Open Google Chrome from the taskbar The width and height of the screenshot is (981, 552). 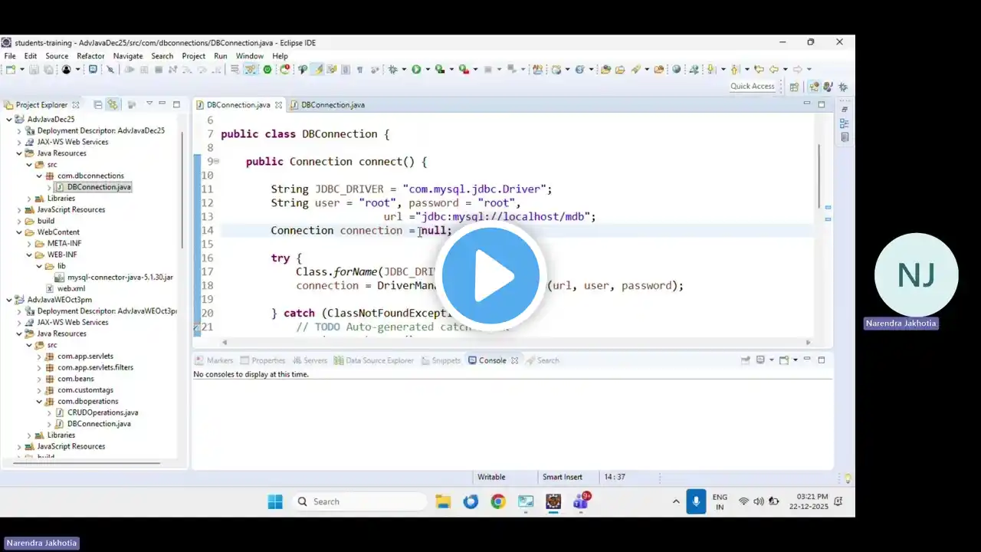tap(498, 501)
